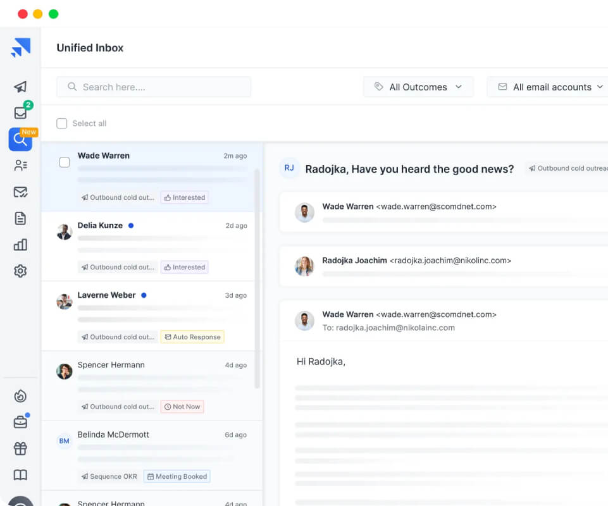Image resolution: width=608 pixels, height=506 pixels.
Task: Click Outbound cold out tag on Delia Kunze
Action: [x=118, y=267]
